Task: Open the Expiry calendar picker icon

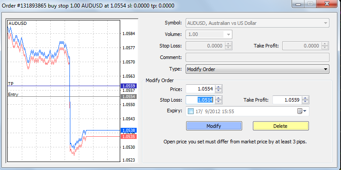Action: (x=302, y=111)
